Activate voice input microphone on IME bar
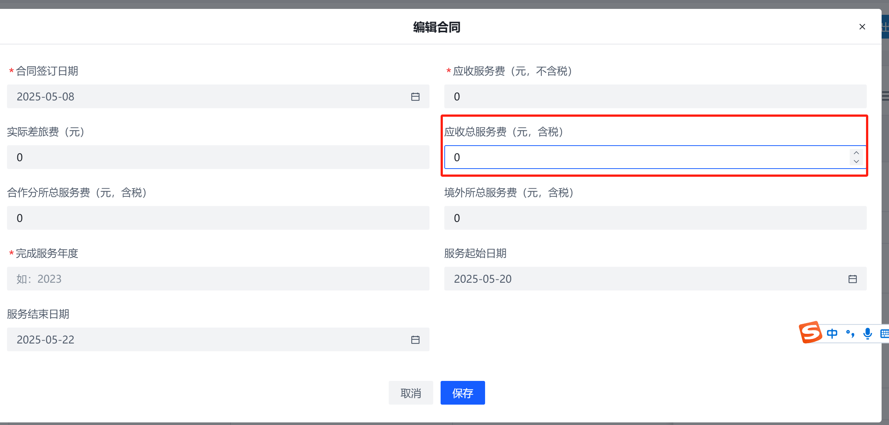 [868, 333]
